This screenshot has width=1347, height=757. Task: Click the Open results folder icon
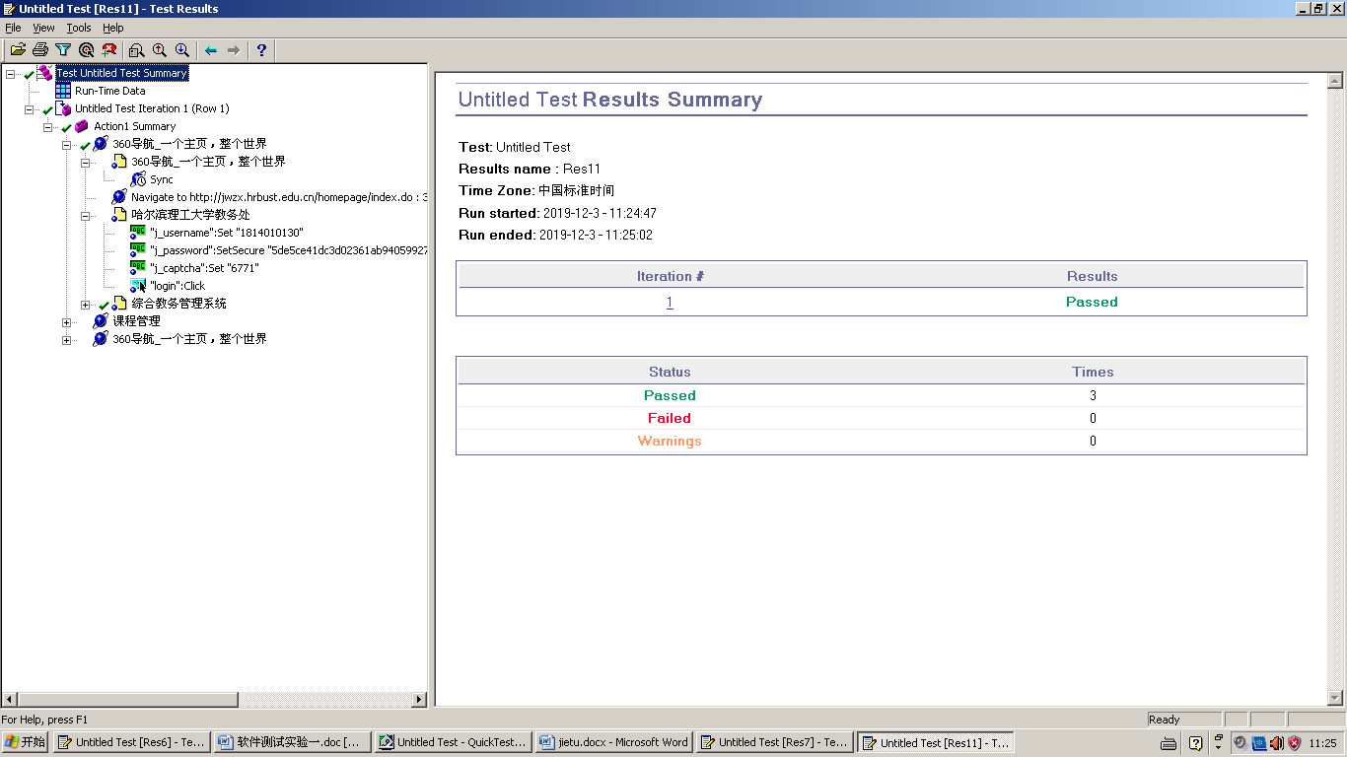tap(18, 50)
